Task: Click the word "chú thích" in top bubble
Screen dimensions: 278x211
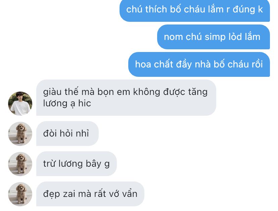Action: (x=147, y=9)
